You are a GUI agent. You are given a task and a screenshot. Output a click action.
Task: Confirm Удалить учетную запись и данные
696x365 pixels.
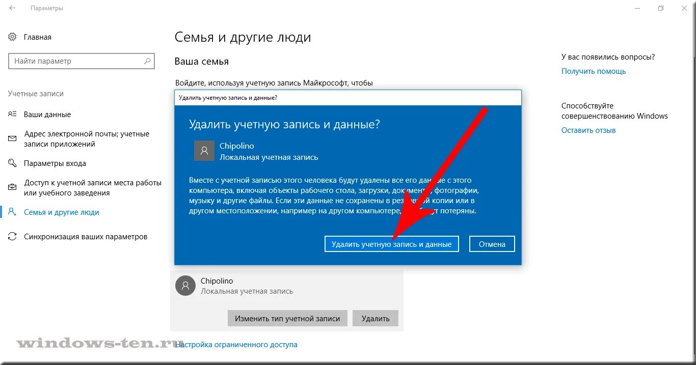click(391, 244)
